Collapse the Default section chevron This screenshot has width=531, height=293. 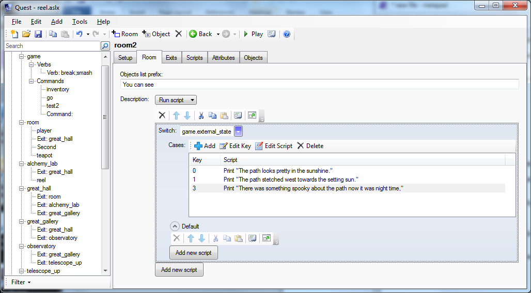175,226
